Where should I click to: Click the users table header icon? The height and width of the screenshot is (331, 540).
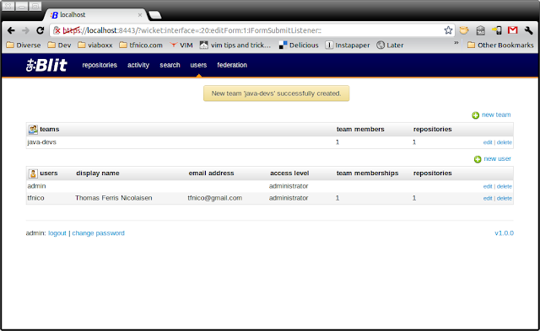33,174
